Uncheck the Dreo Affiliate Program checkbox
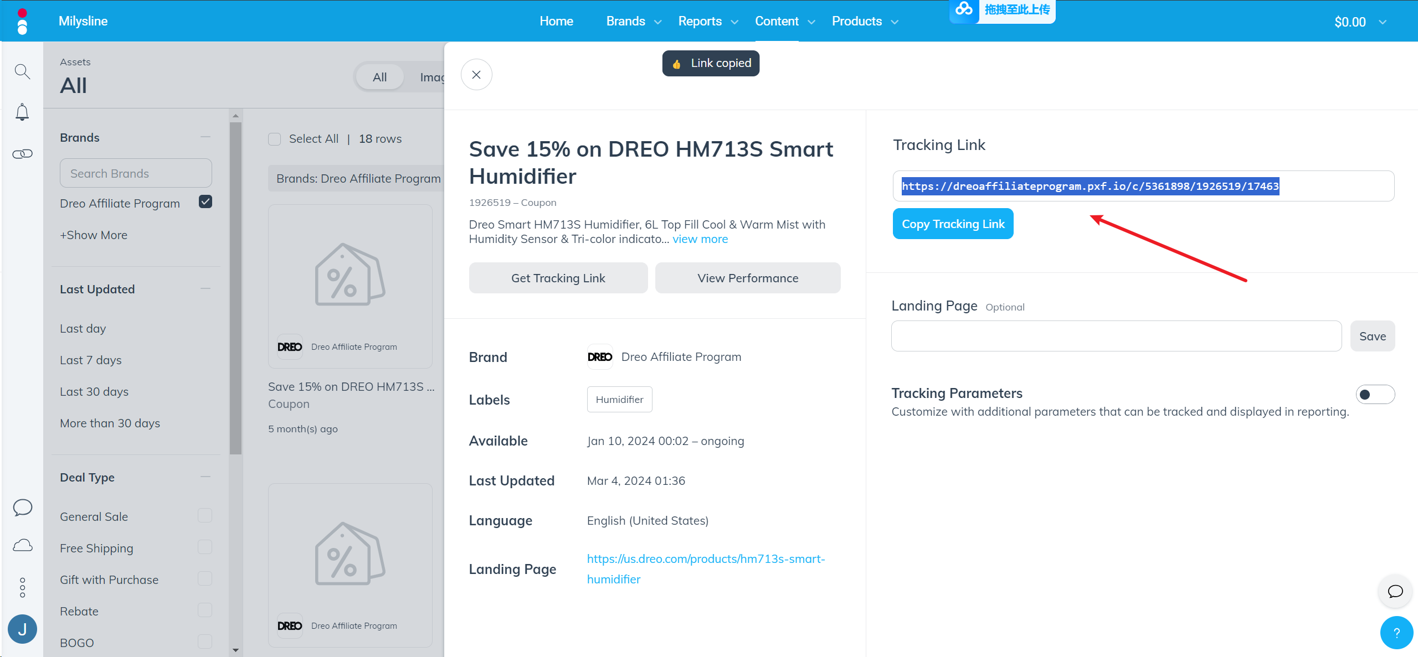Viewport: 1418px width, 657px height. coord(205,202)
